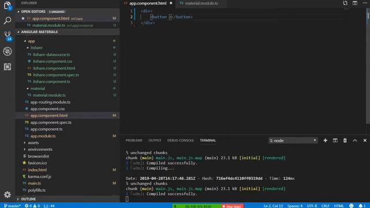370x208 pixels.
Task: Select app.component.html in Open Editors list
Action: (x=68, y=18)
